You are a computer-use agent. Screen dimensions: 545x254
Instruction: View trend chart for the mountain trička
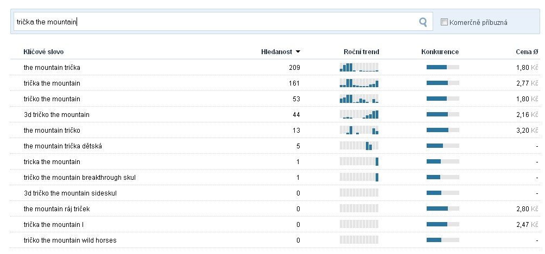coord(359,67)
